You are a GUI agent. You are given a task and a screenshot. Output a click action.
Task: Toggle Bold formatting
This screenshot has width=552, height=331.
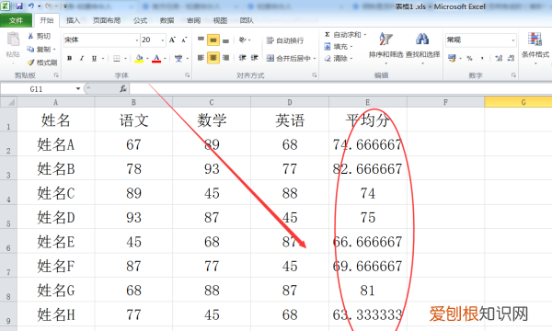69,58
